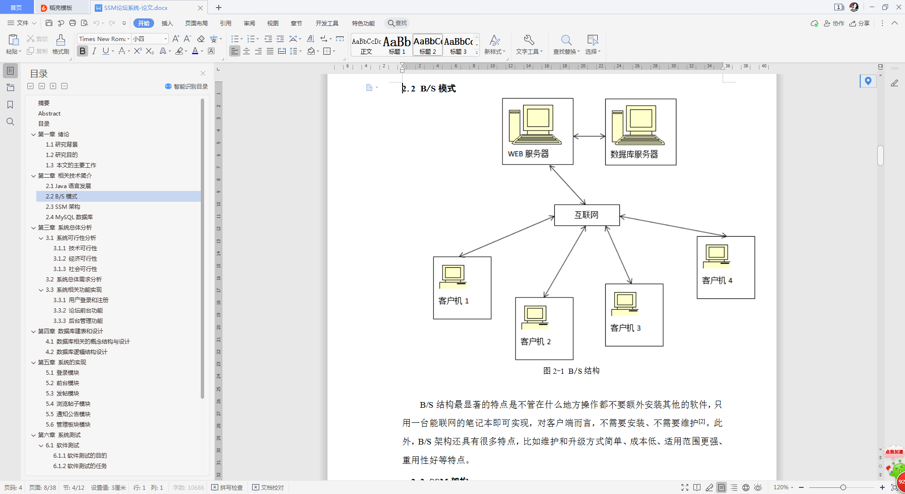Click the decrease indent icon

tap(268, 39)
